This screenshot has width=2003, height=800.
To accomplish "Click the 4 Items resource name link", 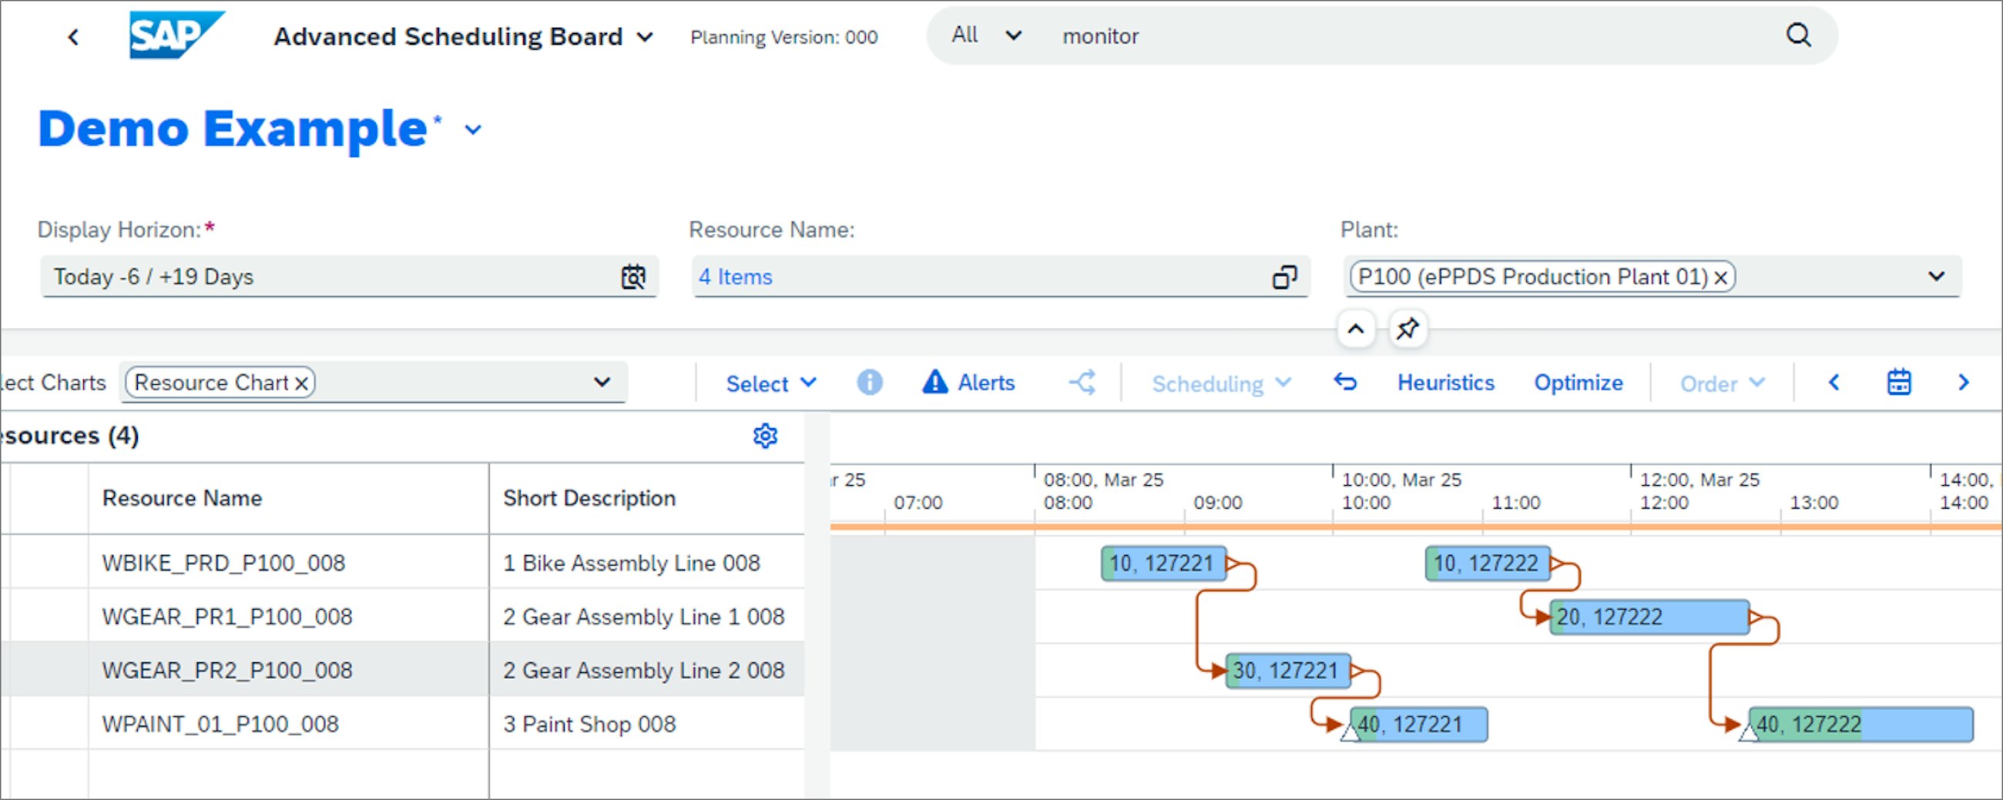I will (x=736, y=276).
